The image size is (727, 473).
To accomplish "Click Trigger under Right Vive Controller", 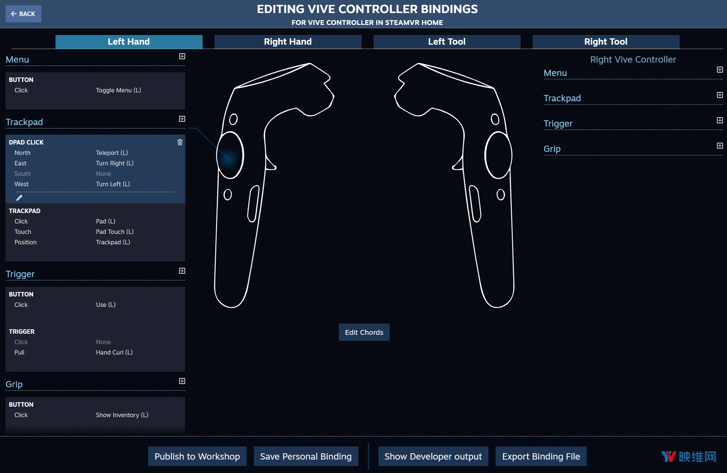I will tap(558, 124).
